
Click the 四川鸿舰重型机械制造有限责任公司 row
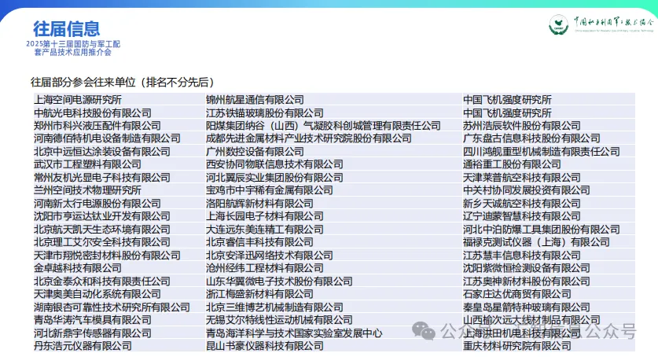coord(542,152)
